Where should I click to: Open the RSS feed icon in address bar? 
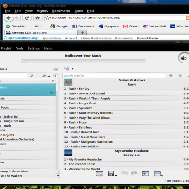click(x=187, y=18)
